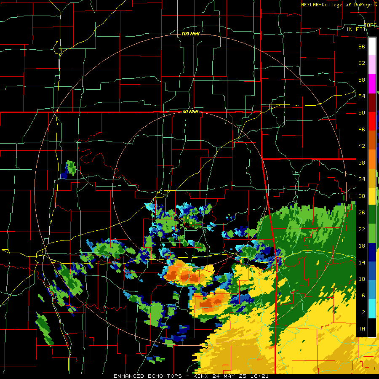Select the TOPS legend heading
Screen dimensions: 379x379
click(x=370, y=25)
